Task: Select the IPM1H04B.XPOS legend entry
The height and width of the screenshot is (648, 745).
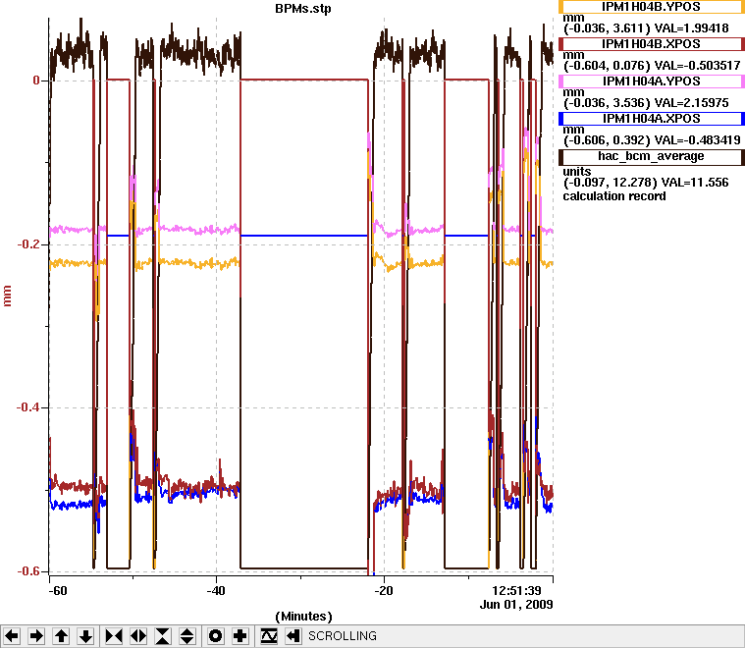Action: (652, 44)
